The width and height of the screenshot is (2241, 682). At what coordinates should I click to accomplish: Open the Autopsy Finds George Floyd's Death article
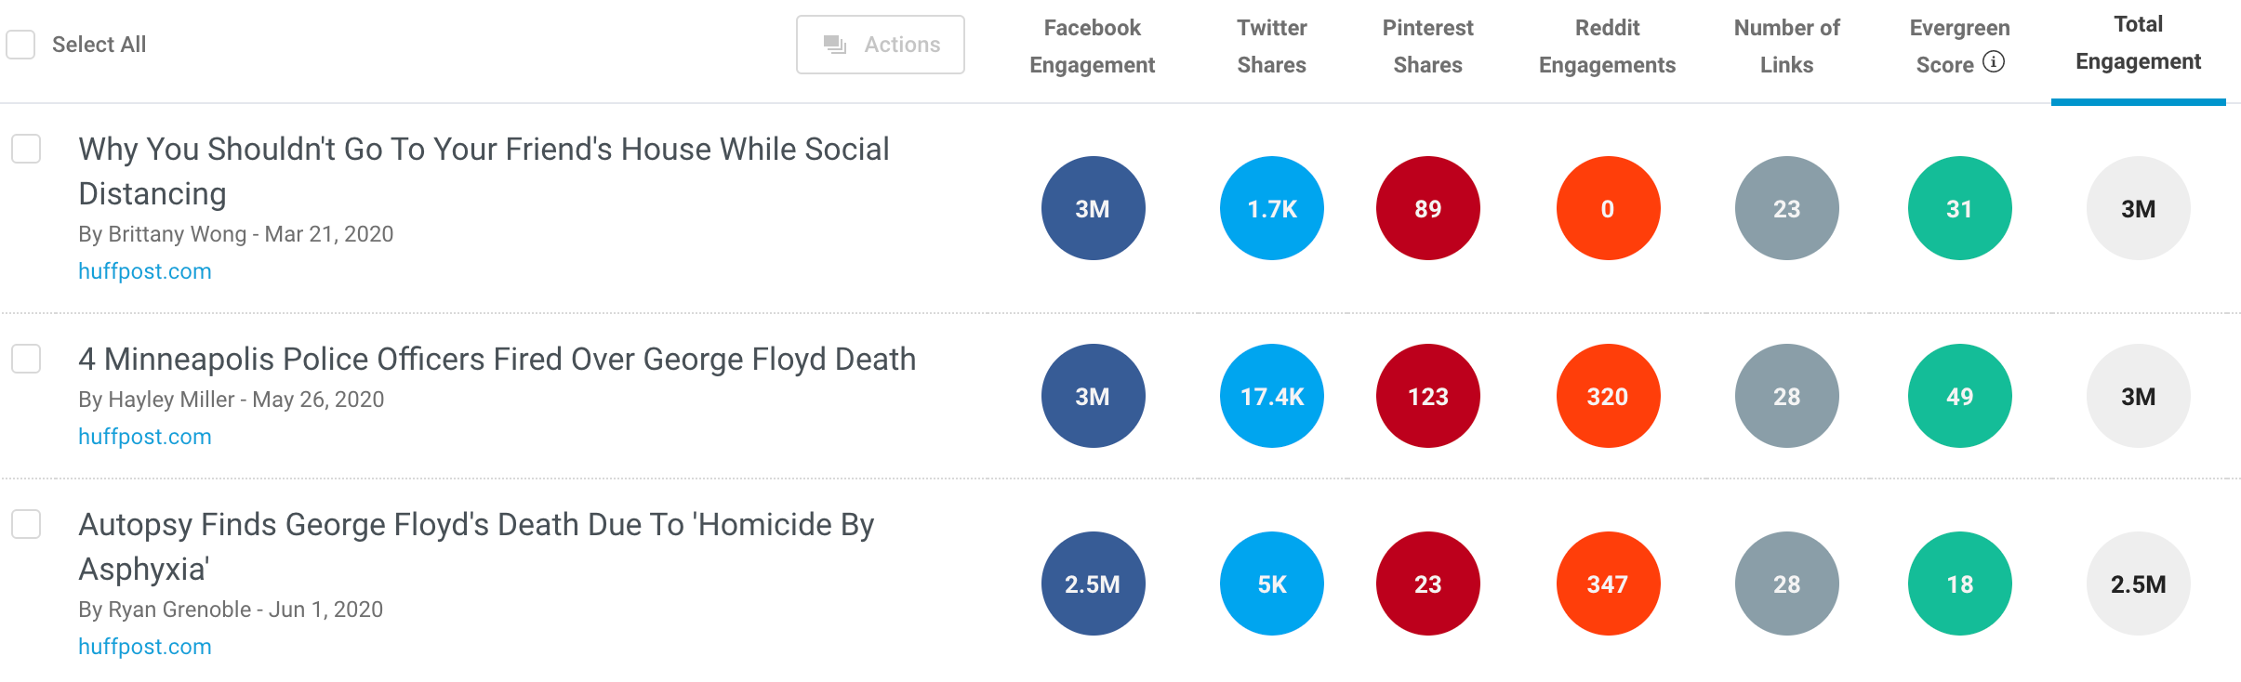476,523
